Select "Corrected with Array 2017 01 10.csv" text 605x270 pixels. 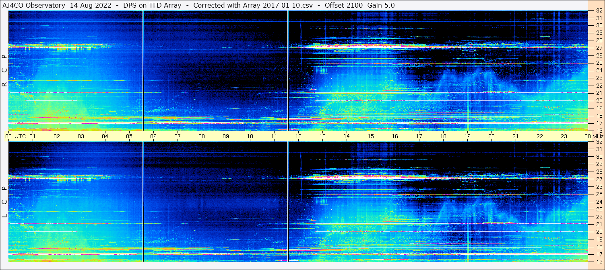[x=253, y=5]
